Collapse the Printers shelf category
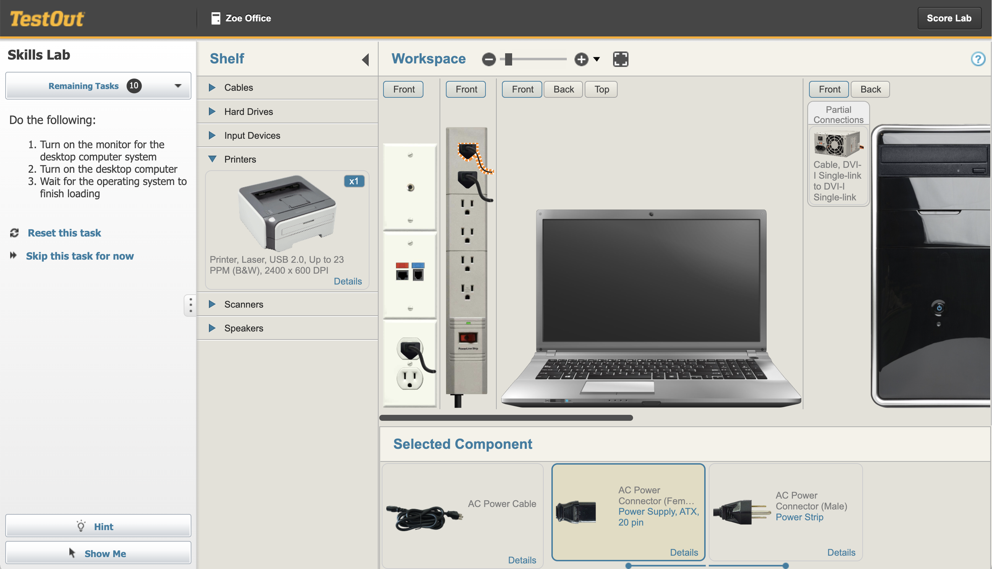This screenshot has width=992, height=569. point(212,159)
